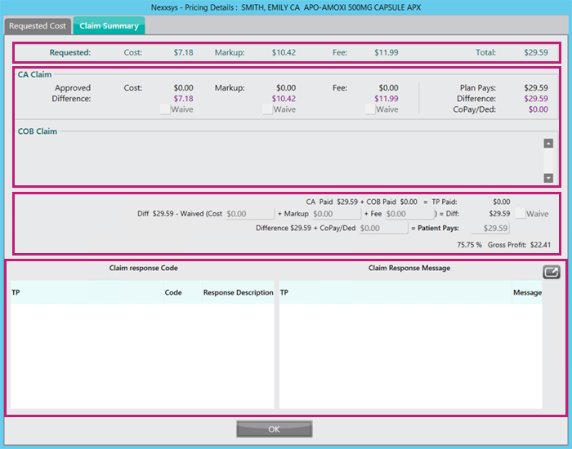
Task: Click the Nexxsys Pricing Details title bar
Action: [x=286, y=7]
